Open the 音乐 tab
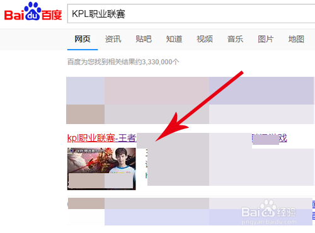 pos(235,39)
